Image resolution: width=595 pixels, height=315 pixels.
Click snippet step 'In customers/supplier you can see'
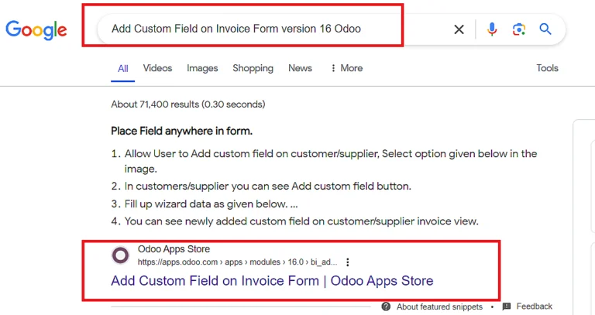267,186
